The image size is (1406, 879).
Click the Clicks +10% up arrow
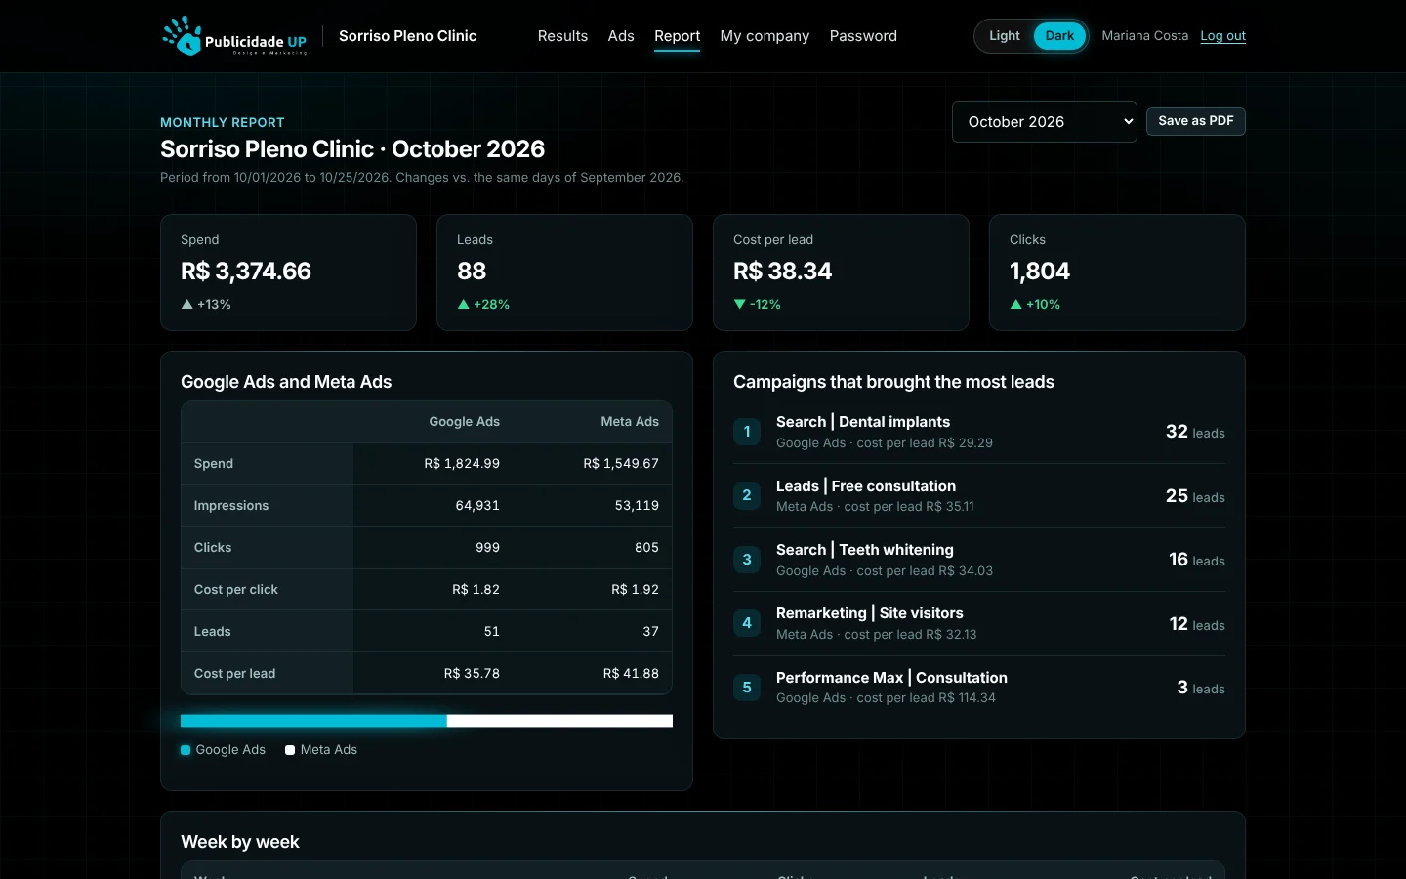tap(1016, 305)
